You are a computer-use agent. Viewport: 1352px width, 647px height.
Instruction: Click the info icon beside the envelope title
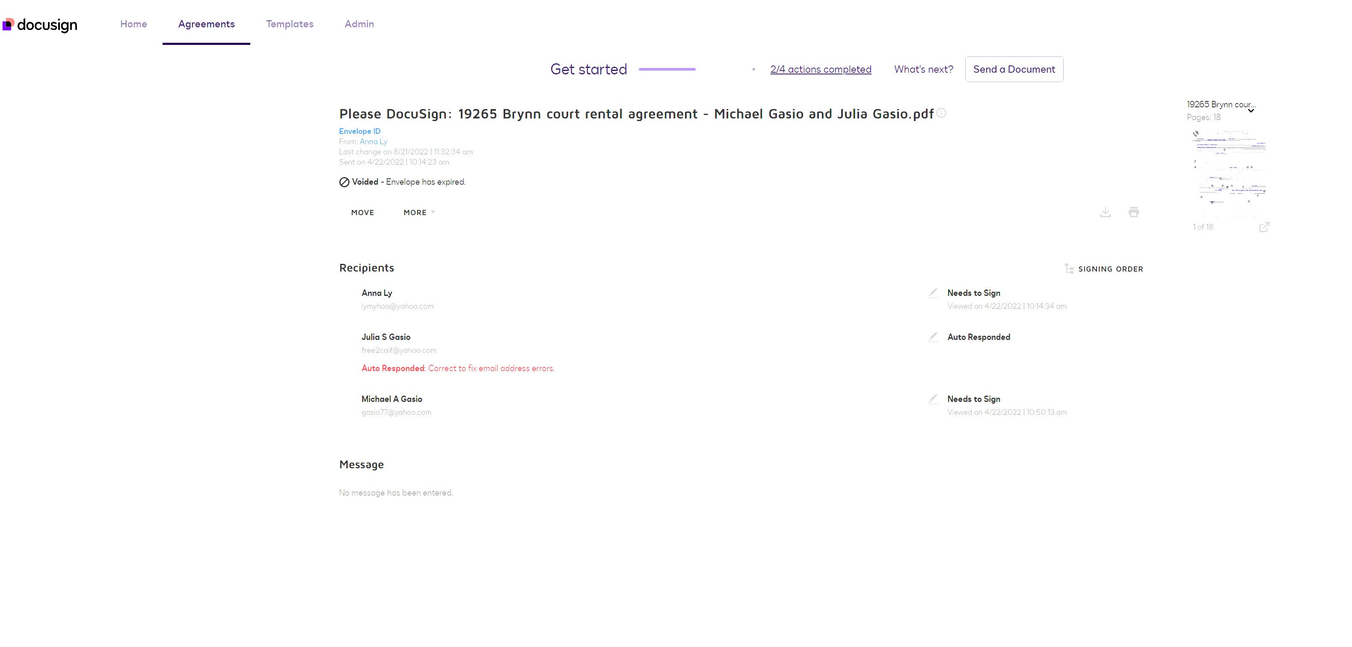click(x=941, y=113)
